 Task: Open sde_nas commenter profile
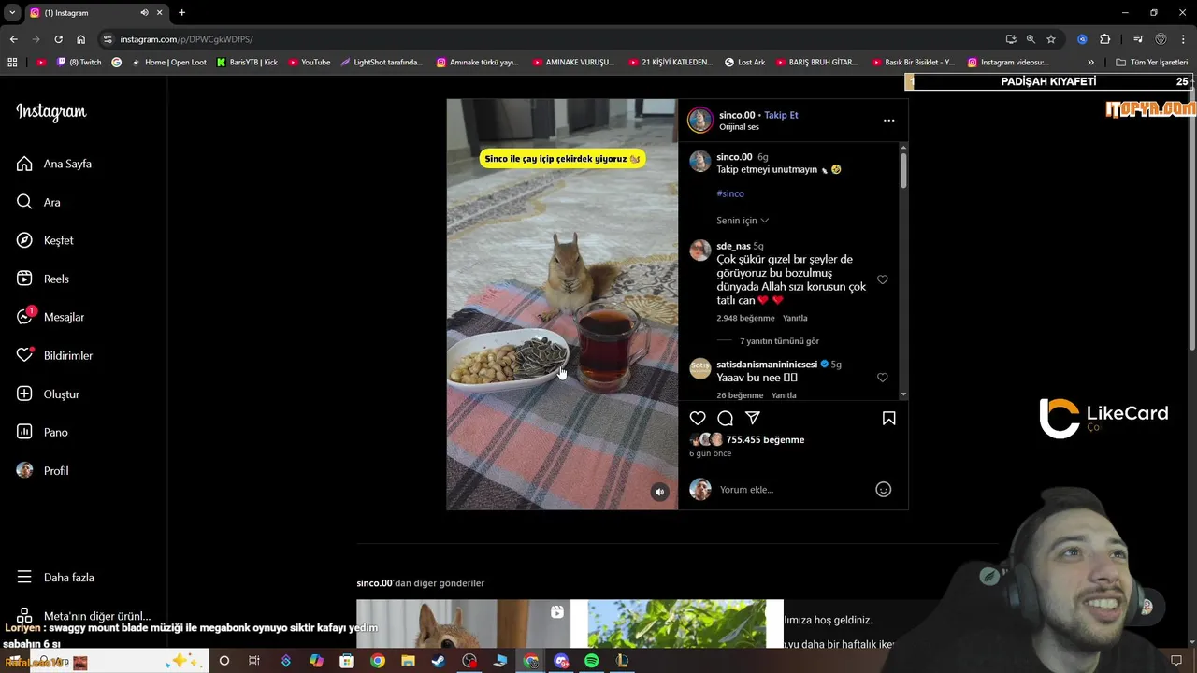[733, 246]
